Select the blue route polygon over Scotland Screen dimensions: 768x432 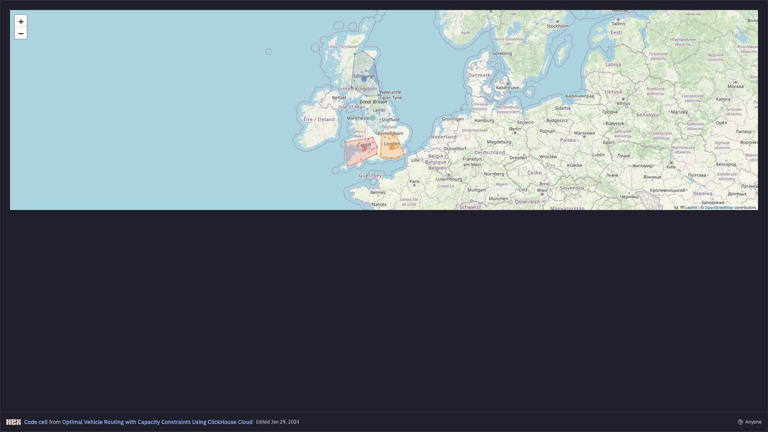point(362,64)
